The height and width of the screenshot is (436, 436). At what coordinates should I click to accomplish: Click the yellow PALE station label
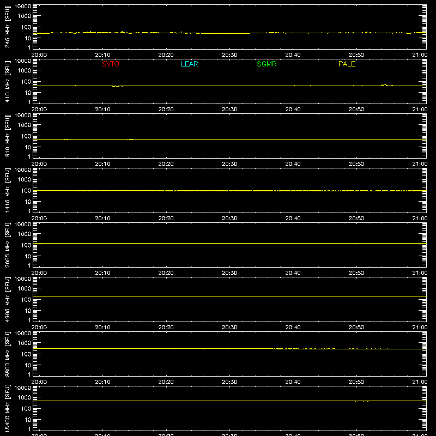tap(347, 64)
